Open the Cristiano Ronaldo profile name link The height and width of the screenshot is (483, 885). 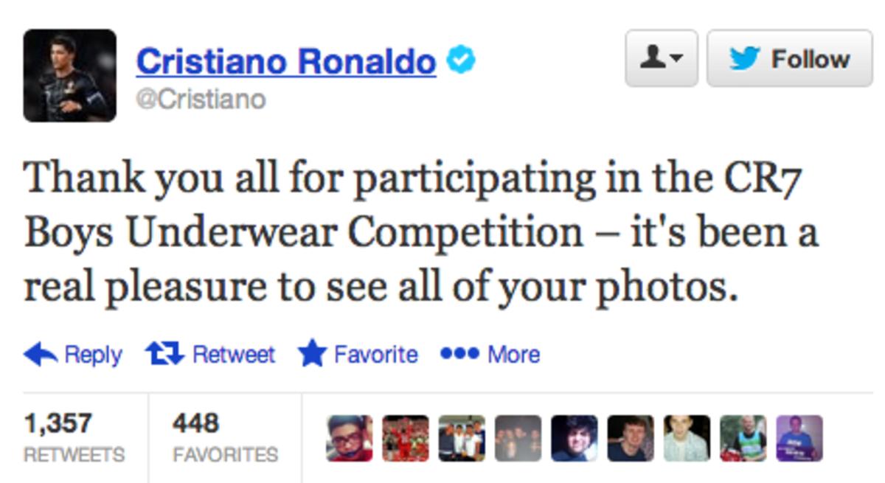[285, 61]
